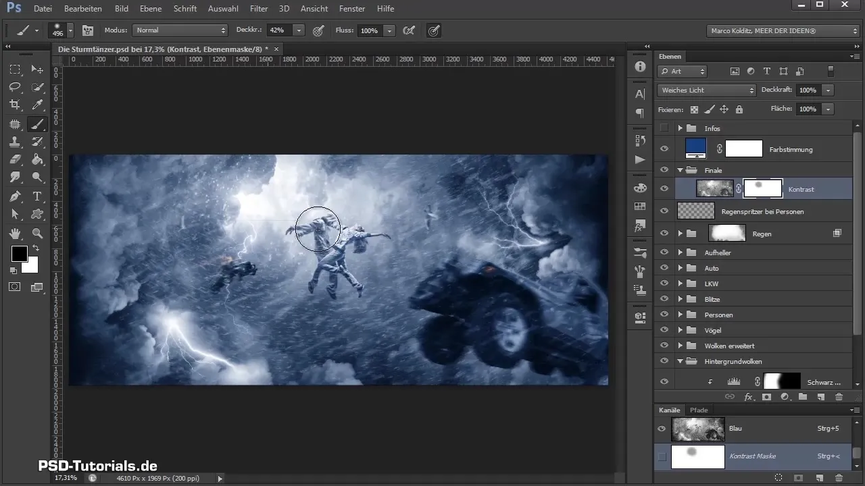Image resolution: width=865 pixels, height=486 pixels.
Task: Delete layer trash icon in Layers panel
Action: [x=839, y=398]
